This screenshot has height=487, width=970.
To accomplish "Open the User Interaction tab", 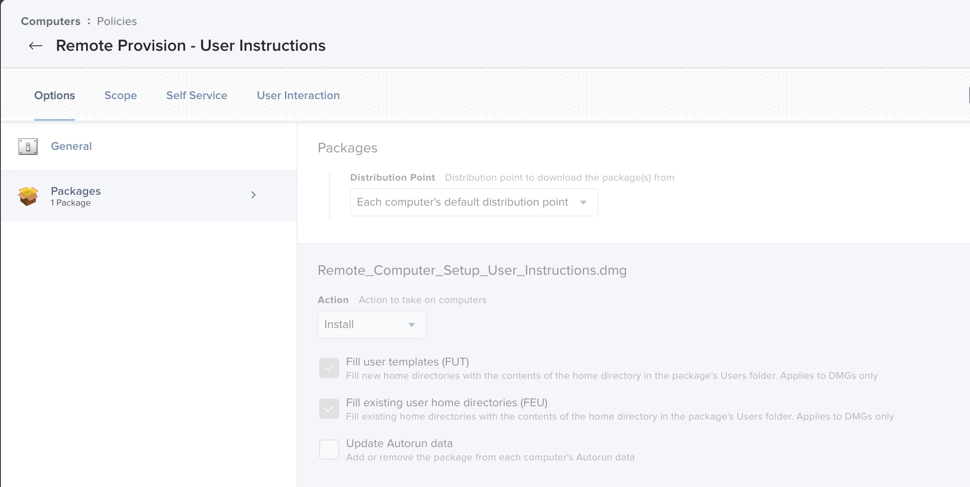I will 298,95.
